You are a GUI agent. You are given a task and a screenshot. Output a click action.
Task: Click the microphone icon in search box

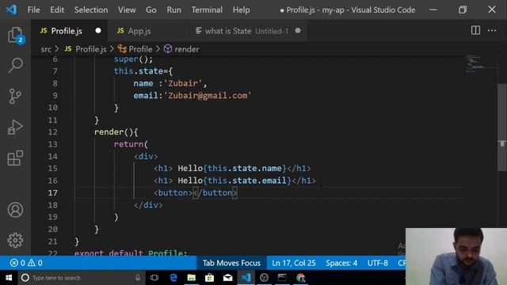[138, 278]
